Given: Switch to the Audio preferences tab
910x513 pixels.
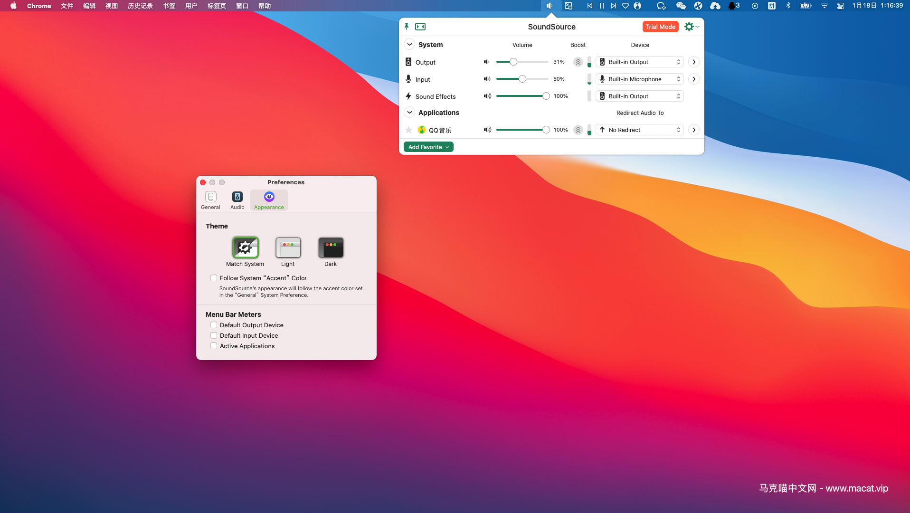Looking at the screenshot, I should pos(237,200).
